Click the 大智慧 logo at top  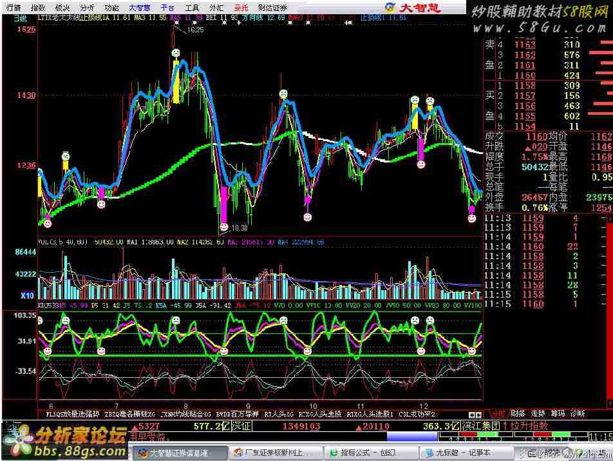413,8
